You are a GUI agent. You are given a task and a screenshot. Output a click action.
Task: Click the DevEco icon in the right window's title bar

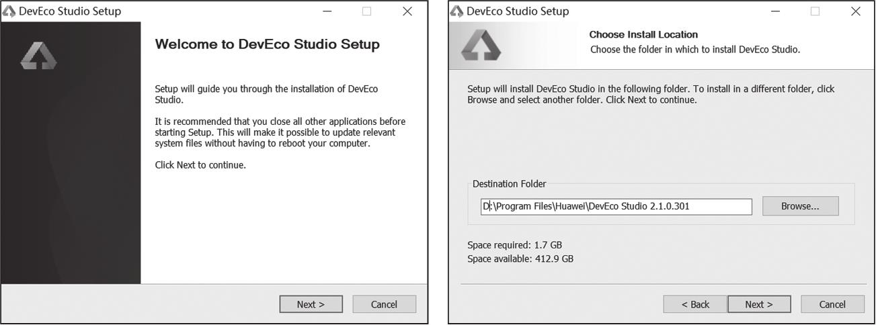(457, 11)
